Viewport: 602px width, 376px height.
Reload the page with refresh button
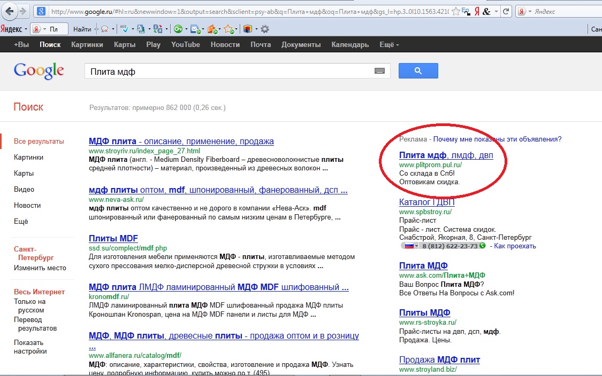506,12
